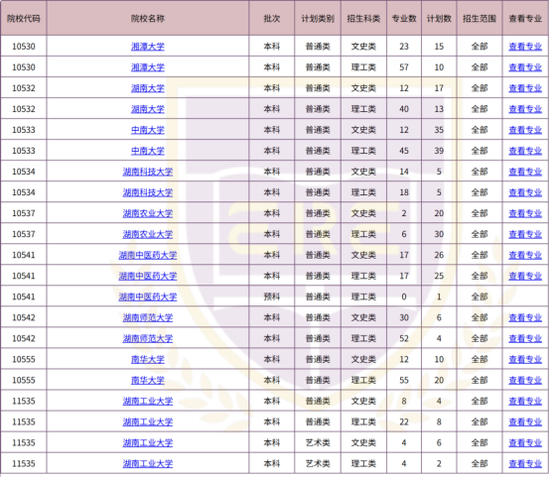Open 湖南农业大学 link in the 理工类 row
Screen dimensions: 549x478
click(x=147, y=234)
